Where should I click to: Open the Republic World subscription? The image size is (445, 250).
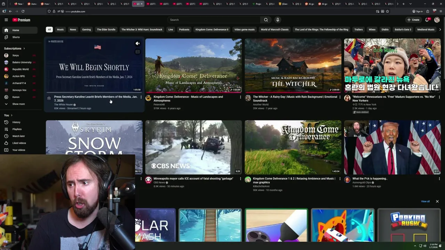(21, 69)
